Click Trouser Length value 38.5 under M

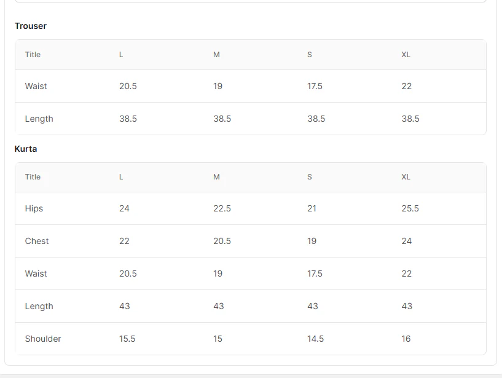[222, 119]
